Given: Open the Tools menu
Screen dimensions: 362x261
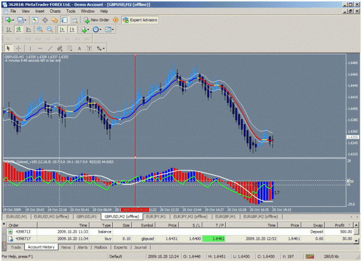Looking at the screenshot, I should click(71, 11).
